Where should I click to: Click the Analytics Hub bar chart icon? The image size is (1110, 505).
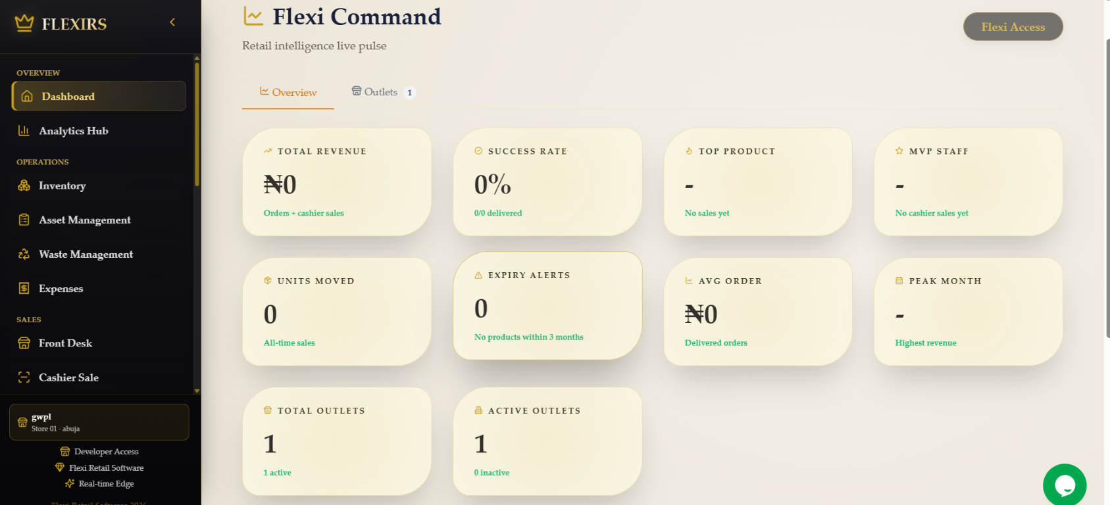24,131
